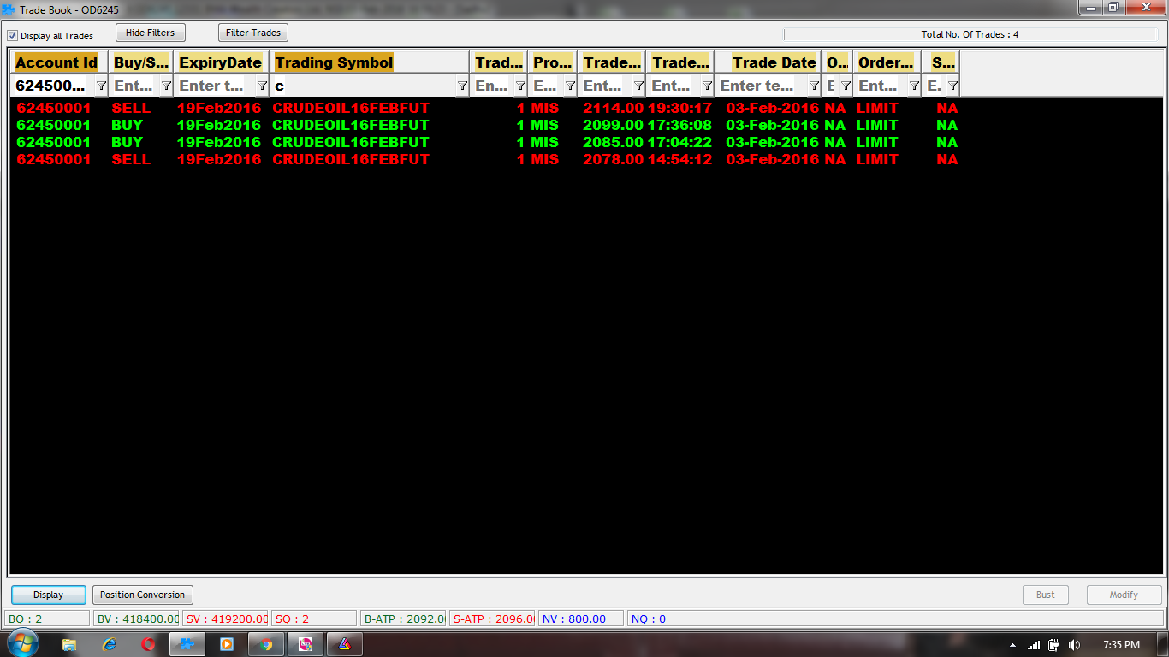Click the Trading Symbol filter text field
Image resolution: width=1169 pixels, height=657 pixels.
364,86
